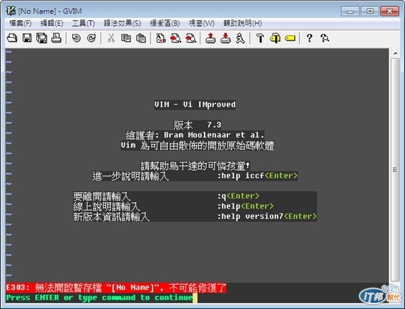Click the Save current file icon

(27, 38)
